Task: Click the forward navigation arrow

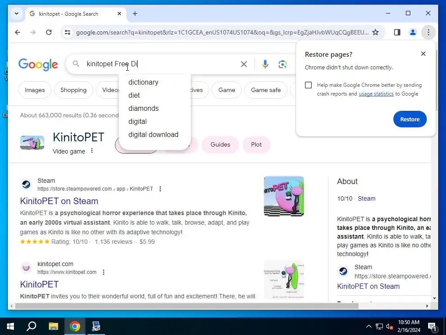Action: coord(33,32)
